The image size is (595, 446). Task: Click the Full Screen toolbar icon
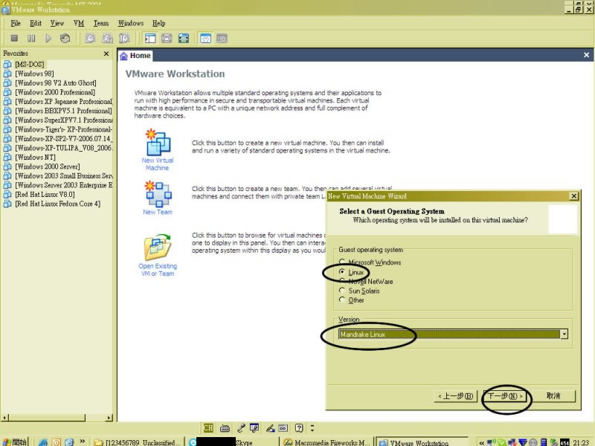184,39
